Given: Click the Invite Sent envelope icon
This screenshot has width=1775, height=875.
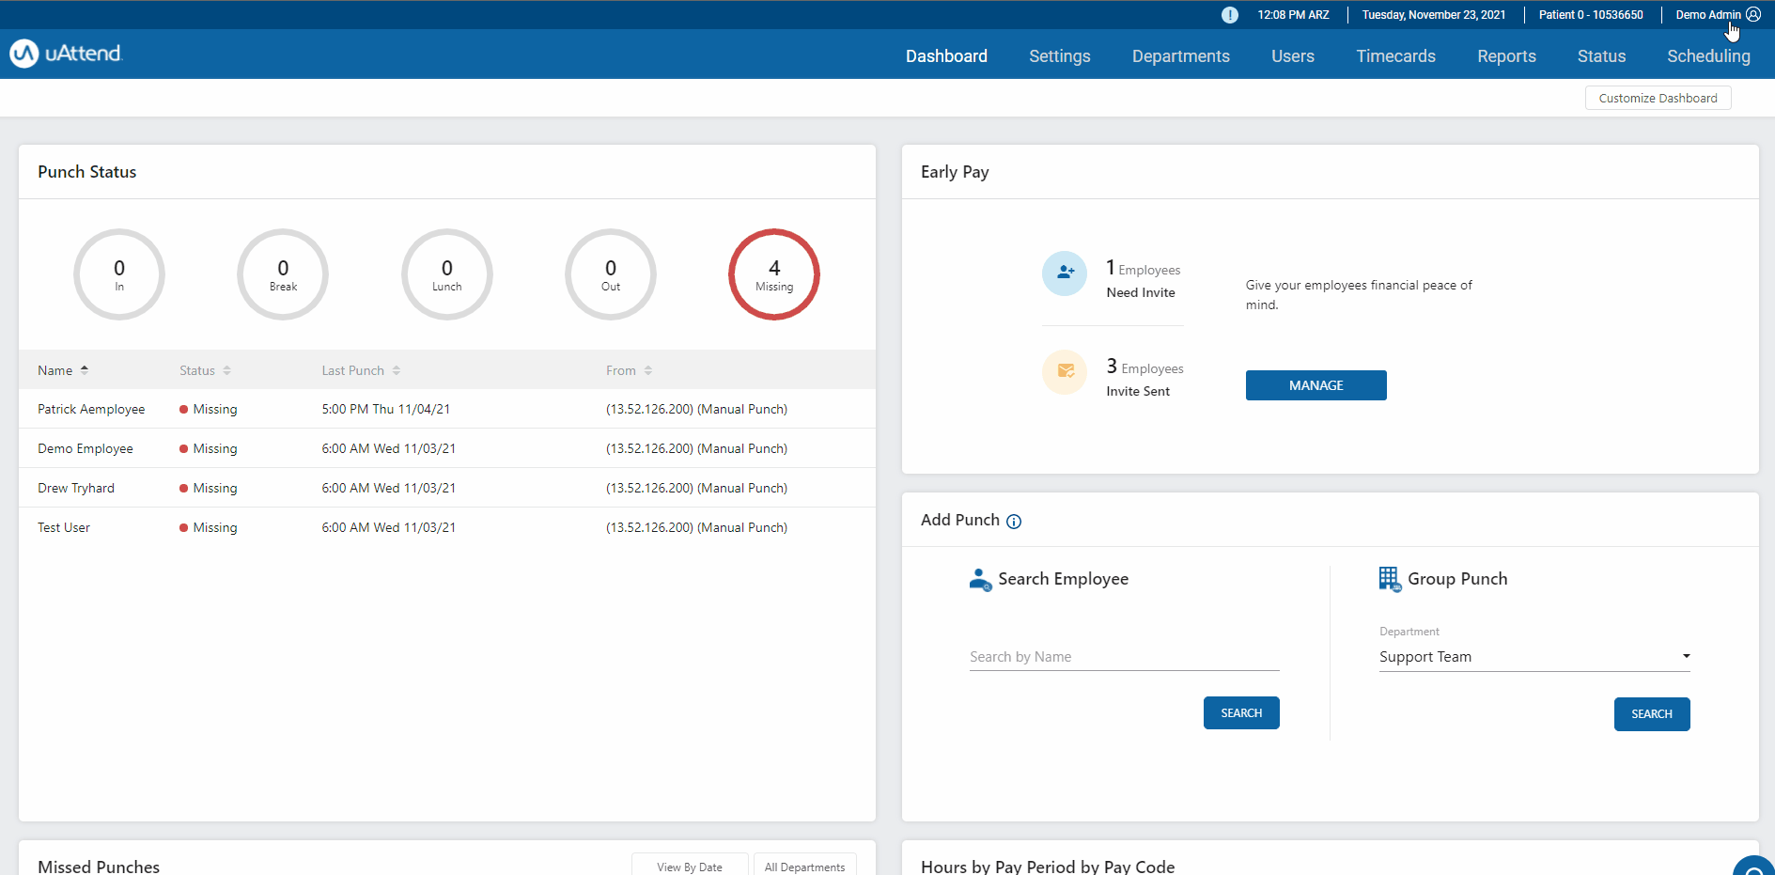Looking at the screenshot, I should coord(1065,372).
